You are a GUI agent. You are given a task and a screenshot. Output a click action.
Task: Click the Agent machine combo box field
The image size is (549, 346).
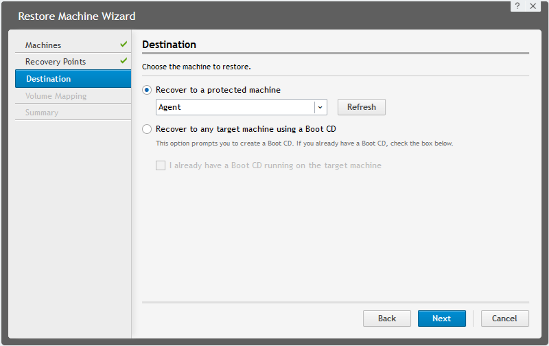tap(235, 107)
